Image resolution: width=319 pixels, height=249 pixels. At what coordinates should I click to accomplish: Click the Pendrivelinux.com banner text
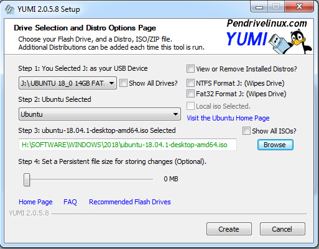267,24
